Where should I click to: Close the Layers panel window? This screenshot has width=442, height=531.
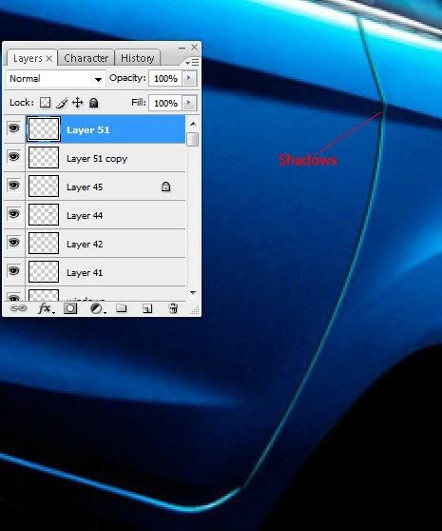[195, 47]
